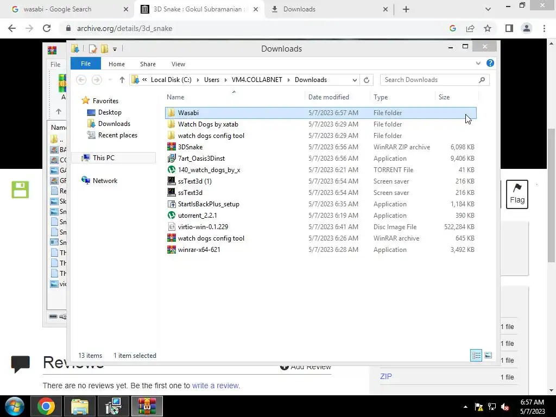The image size is (556, 417).
Task: Click write a review link
Action: 216,386
